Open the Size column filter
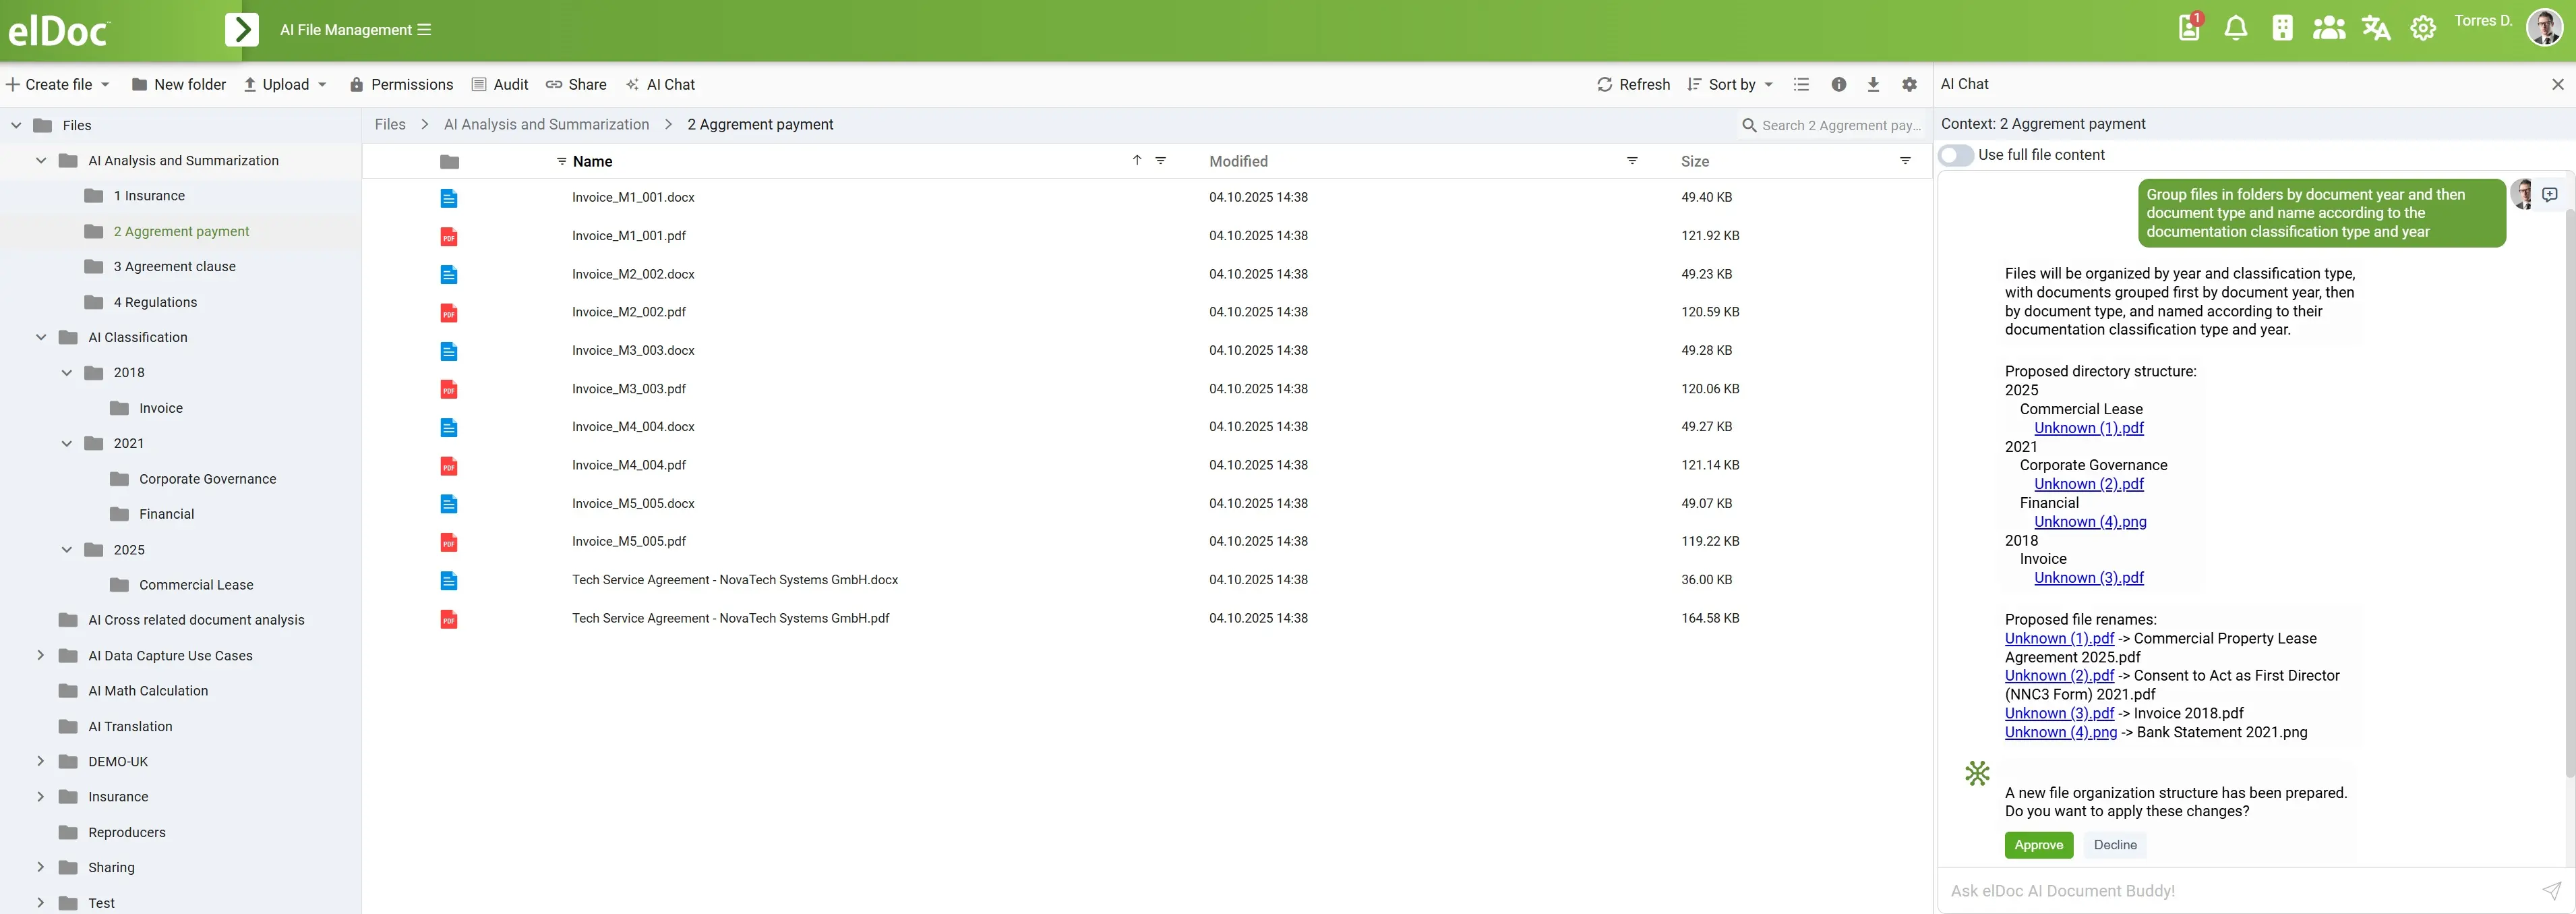This screenshot has height=914, width=2576. pos(1905,161)
